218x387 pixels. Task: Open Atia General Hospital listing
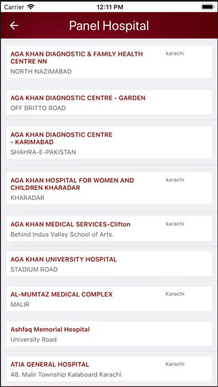tap(109, 369)
